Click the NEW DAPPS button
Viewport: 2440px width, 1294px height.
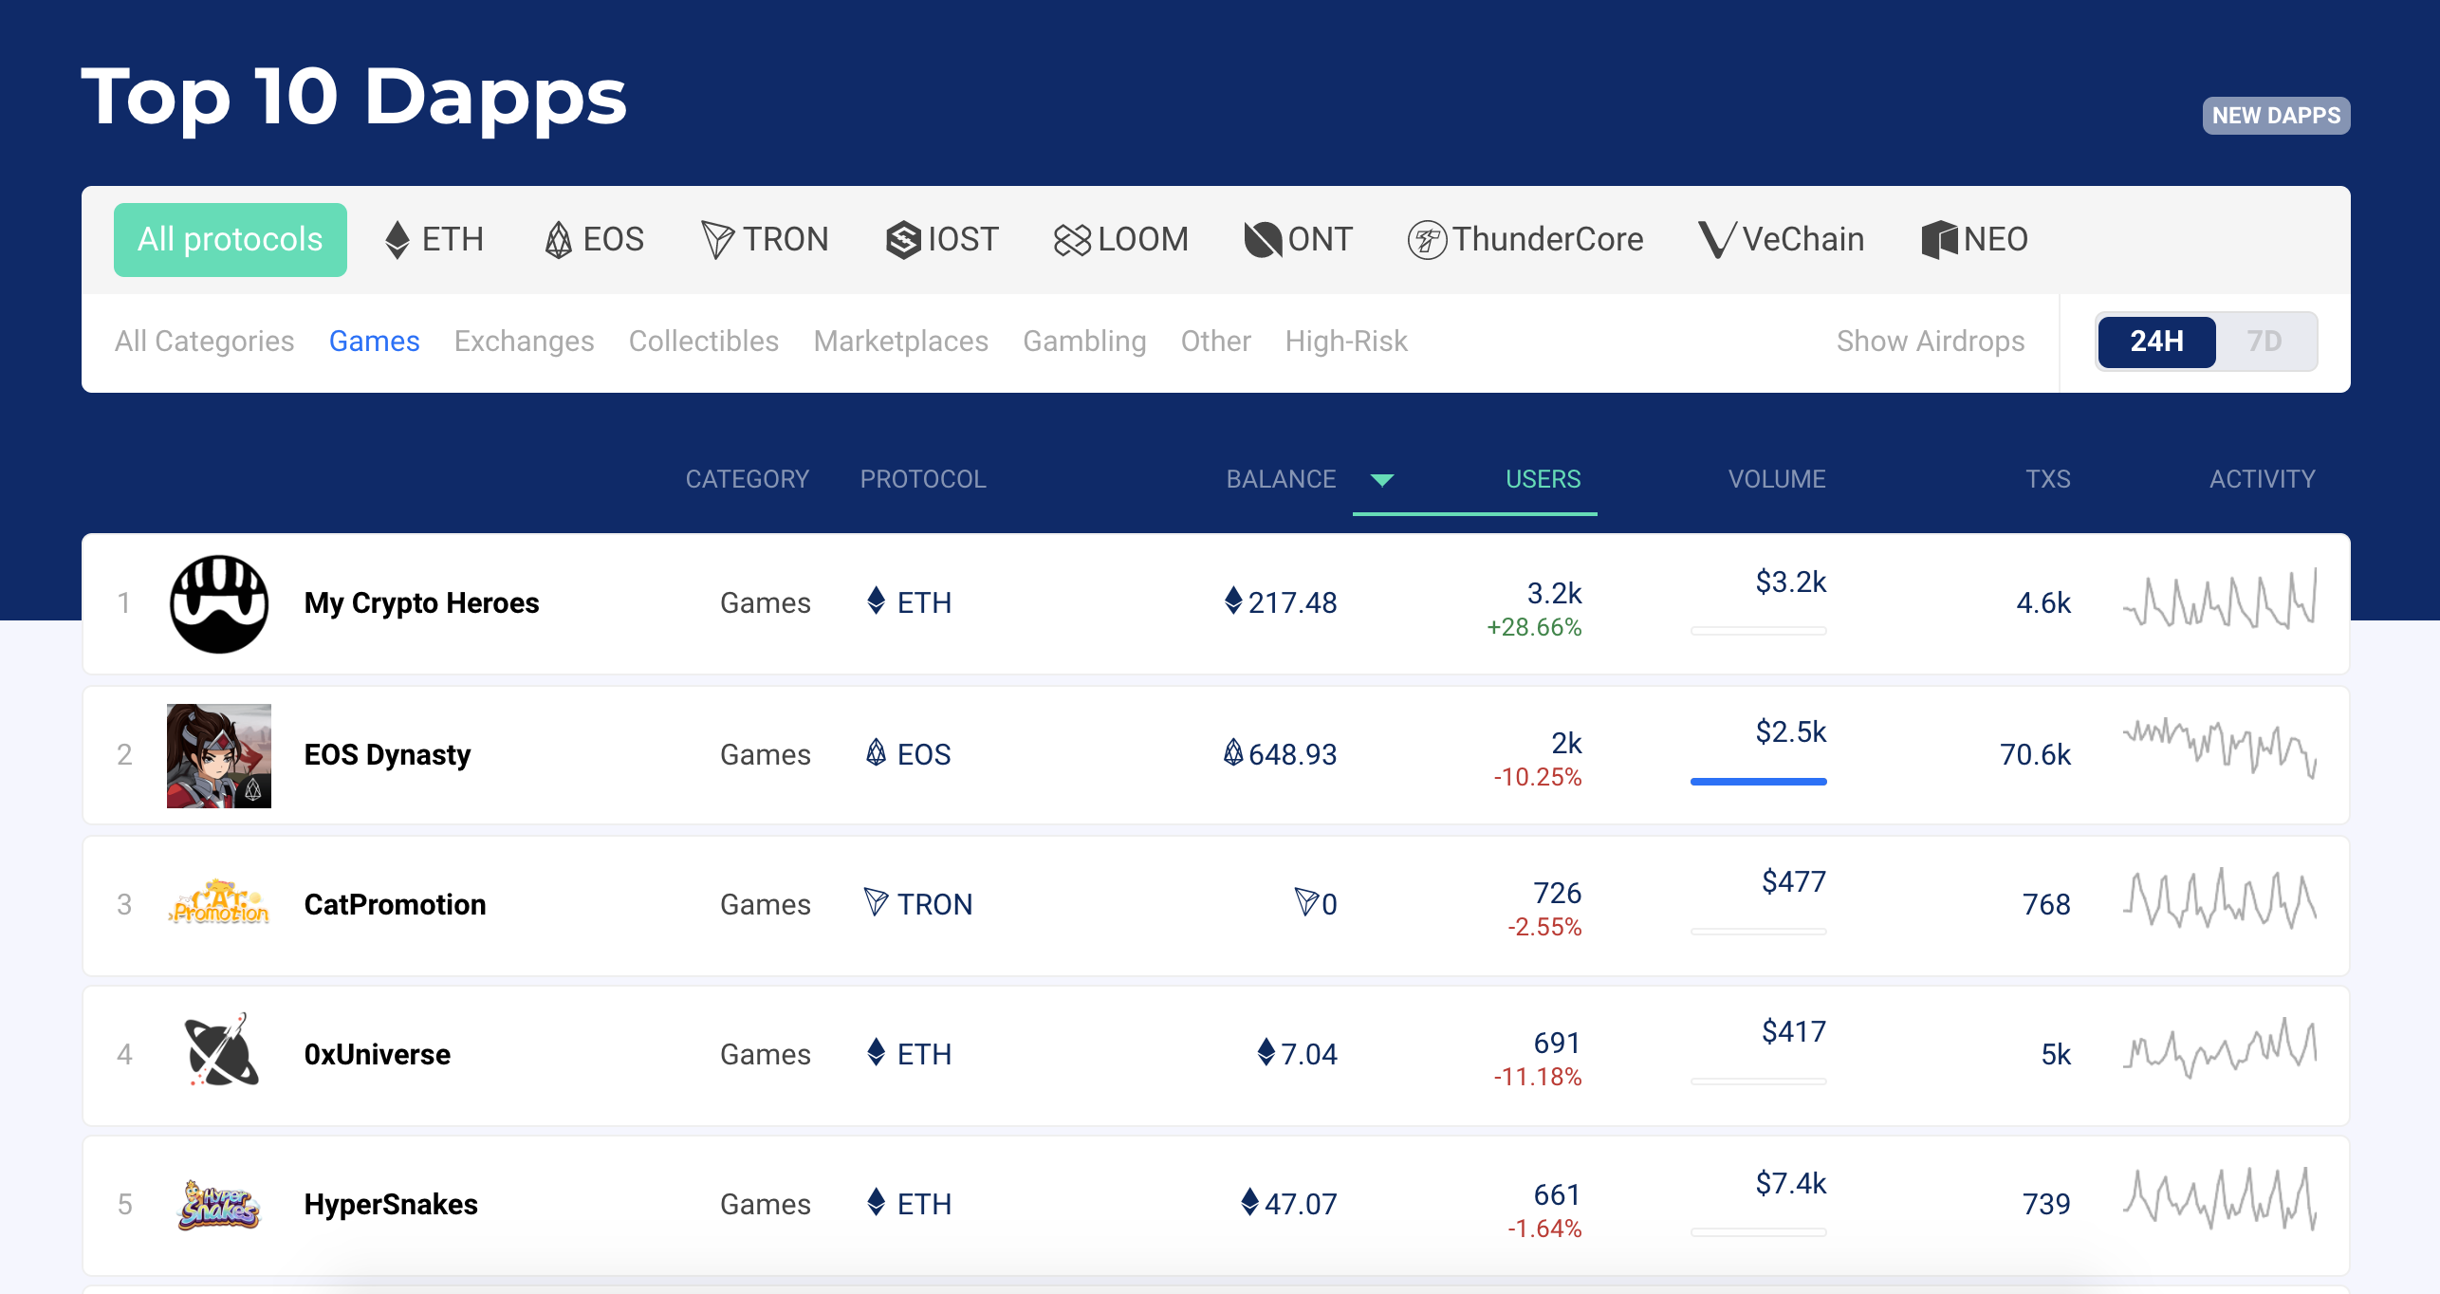tap(2276, 116)
